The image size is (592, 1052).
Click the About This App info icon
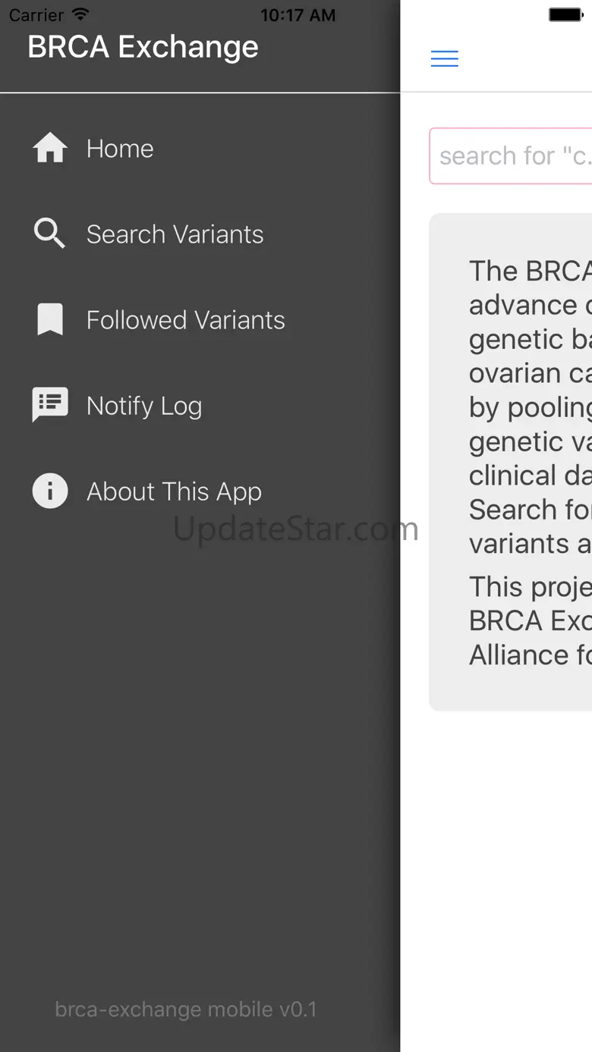[50, 491]
